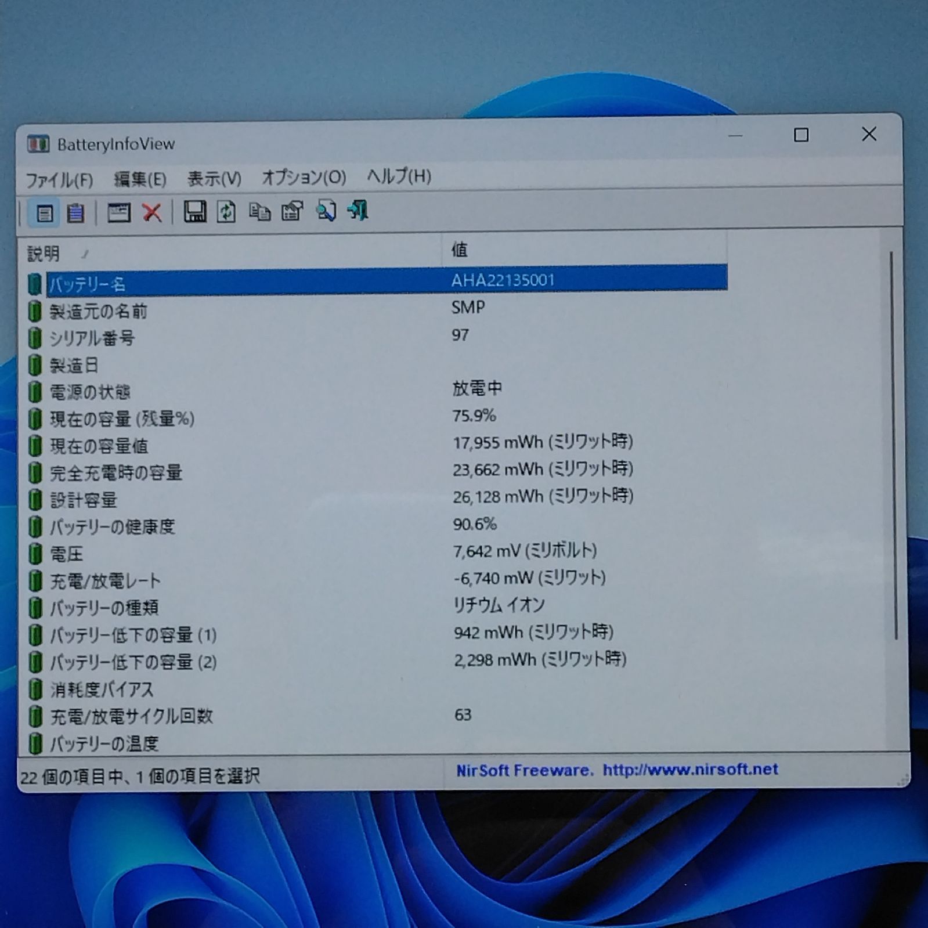Select the 充電/放電サイクル回数 row
The height and width of the screenshot is (928, 928).
377,716
